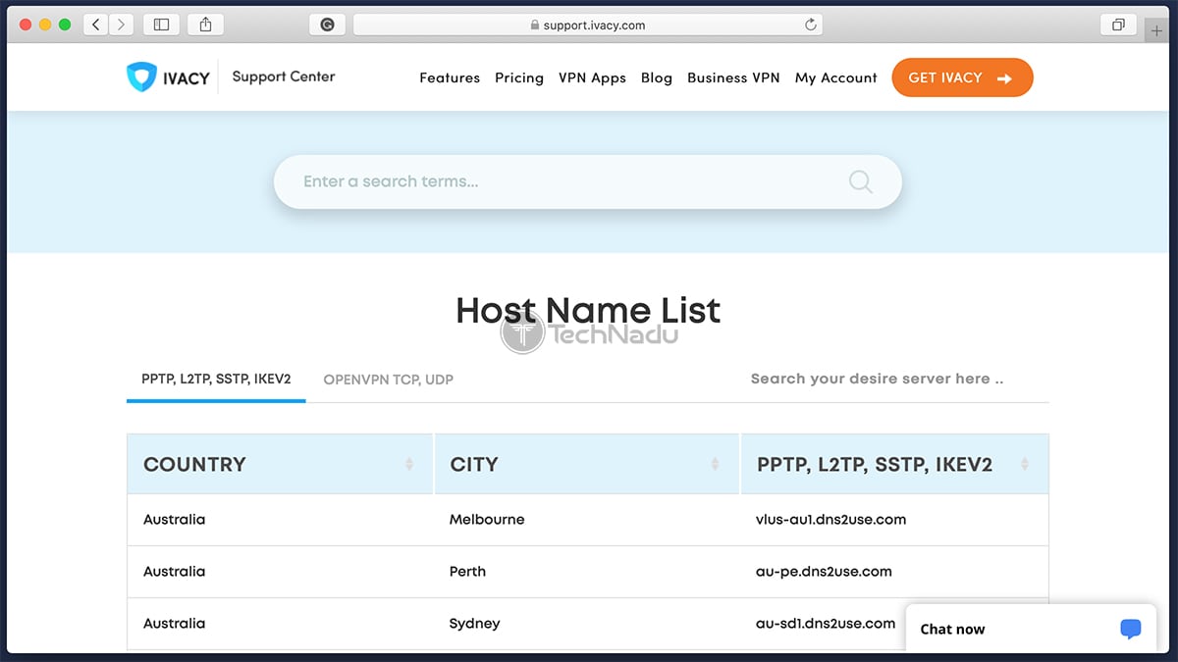Image resolution: width=1178 pixels, height=662 pixels.
Task: Click the 'Search your desire server here' field
Action: click(898, 379)
